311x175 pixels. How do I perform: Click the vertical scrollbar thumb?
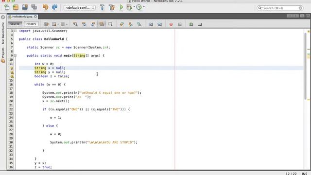coord(306,66)
